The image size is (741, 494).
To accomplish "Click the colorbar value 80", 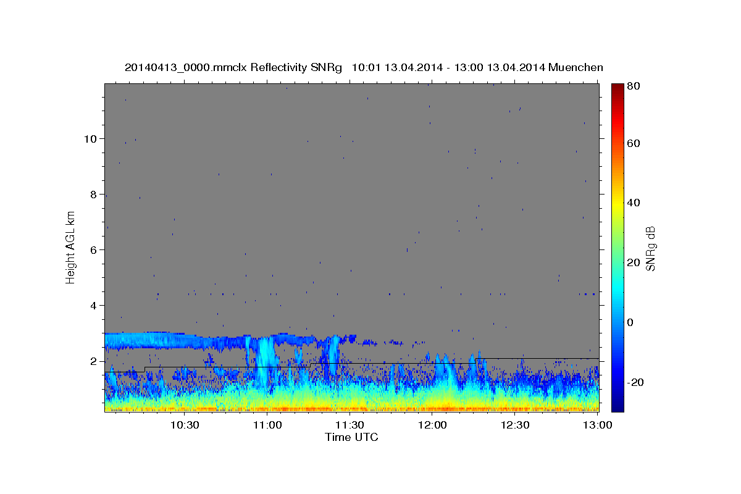I will click(x=634, y=86).
